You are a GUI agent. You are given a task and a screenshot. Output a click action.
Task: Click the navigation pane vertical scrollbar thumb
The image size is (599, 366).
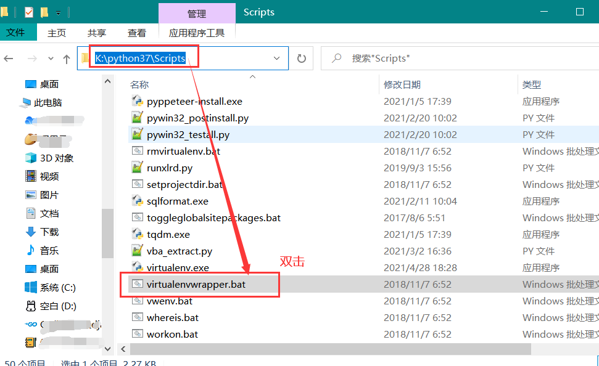(x=108, y=233)
